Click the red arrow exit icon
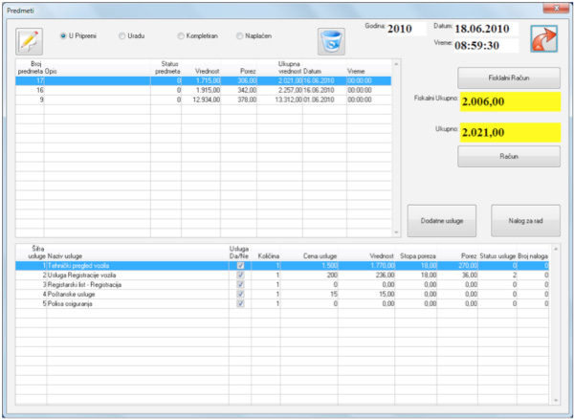Screen dimensions: 574x419 coord(543,40)
